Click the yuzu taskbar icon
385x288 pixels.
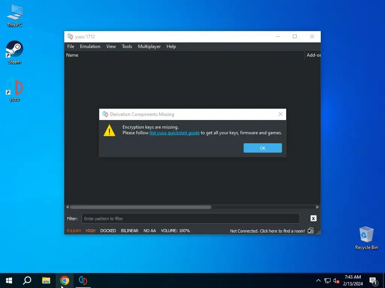coord(83,280)
